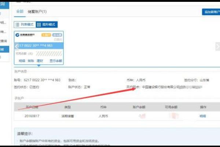Open 明细 link in the 20160817 row
Viewport: 220px width, 147px height.
[203, 116]
